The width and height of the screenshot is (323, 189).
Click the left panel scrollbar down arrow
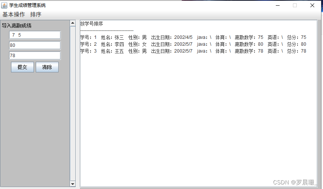(73, 184)
